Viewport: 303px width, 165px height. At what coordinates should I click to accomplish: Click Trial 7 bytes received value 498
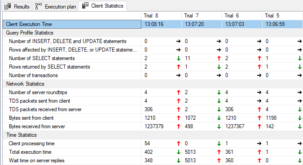[x=189, y=126]
